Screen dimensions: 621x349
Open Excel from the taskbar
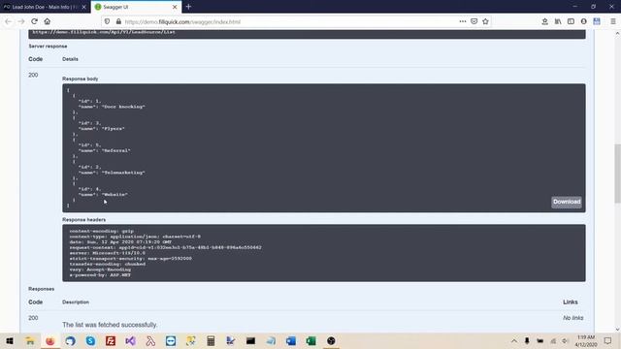pyautogui.click(x=310, y=340)
